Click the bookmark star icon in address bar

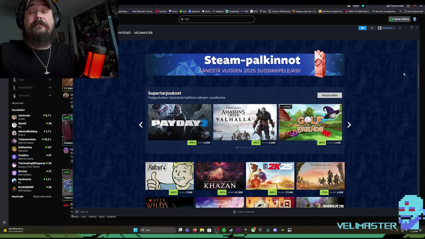[363, 6]
